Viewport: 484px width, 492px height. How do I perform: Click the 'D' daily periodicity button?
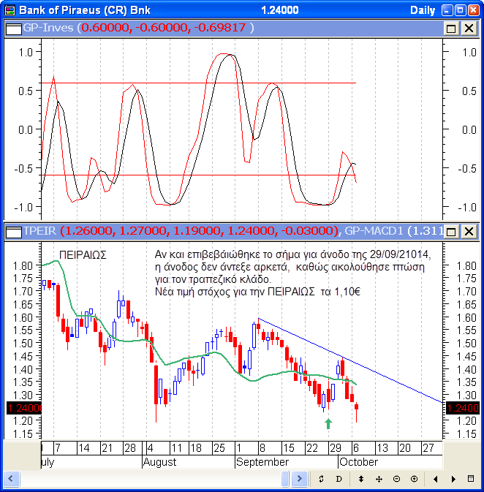point(339,479)
